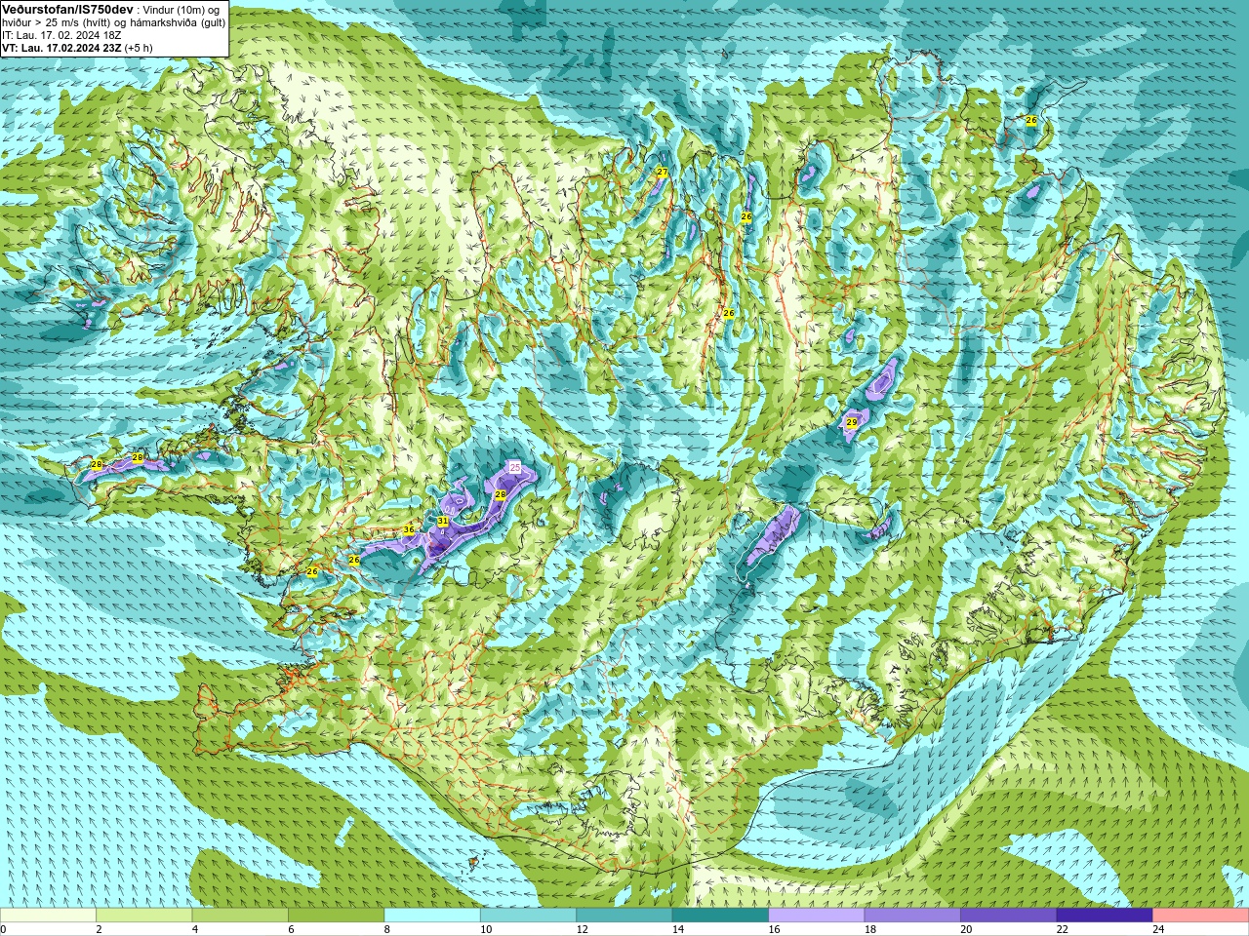Screen dimensions: 1249x936
Task: Click legend tick label '16'
Action: coord(774,929)
